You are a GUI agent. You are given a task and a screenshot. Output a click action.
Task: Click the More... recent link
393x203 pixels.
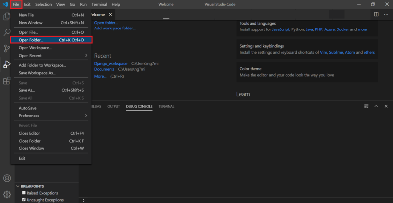pyautogui.click(x=100, y=76)
